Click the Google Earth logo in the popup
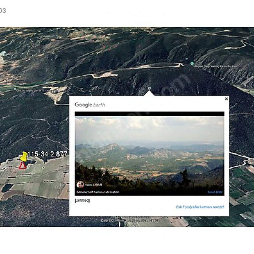The image size is (254, 254). [x=90, y=105]
